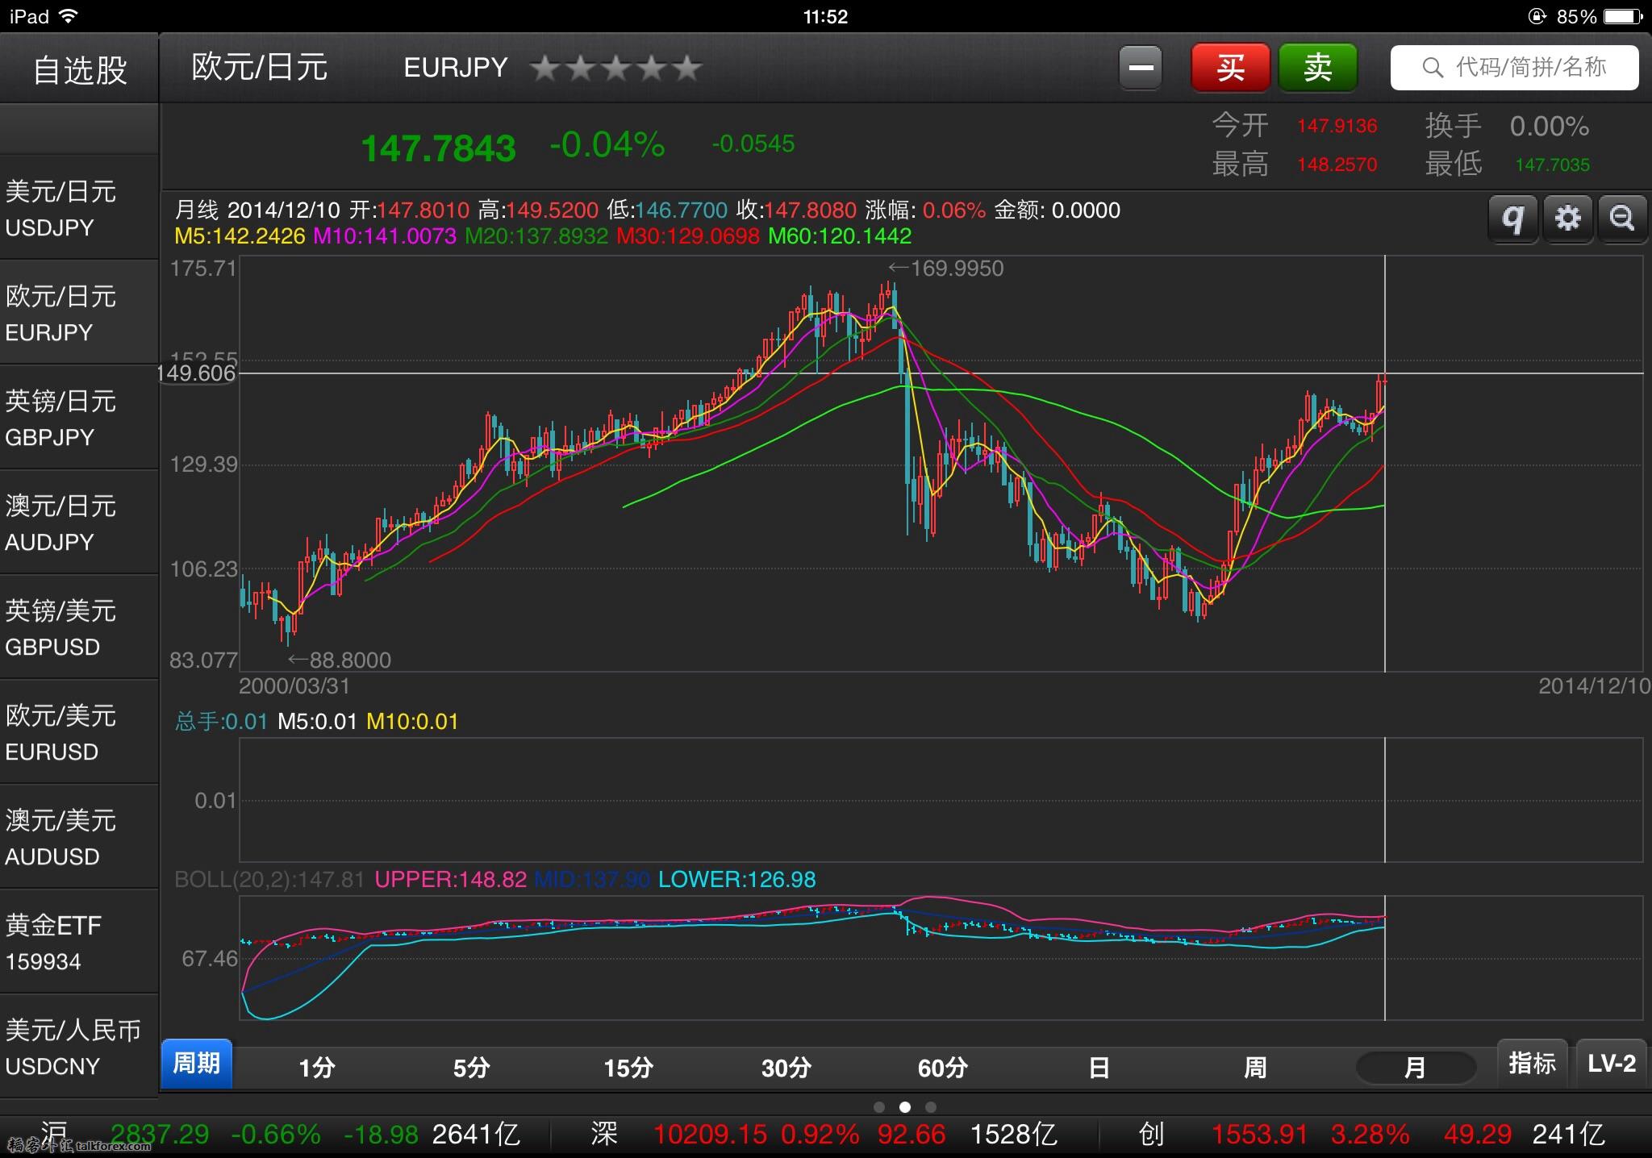
Task: Switch to 15分 period tab
Action: point(628,1068)
